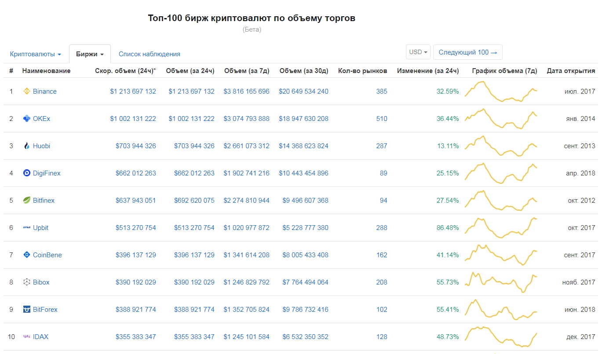Sort by Дата открытия column header
Screen dimensions: 606x354
tap(571, 71)
